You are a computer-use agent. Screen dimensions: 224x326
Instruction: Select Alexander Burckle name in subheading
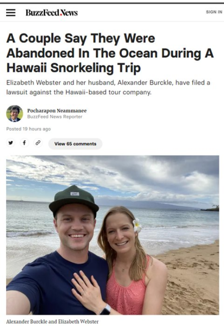(x=145, y=83)
